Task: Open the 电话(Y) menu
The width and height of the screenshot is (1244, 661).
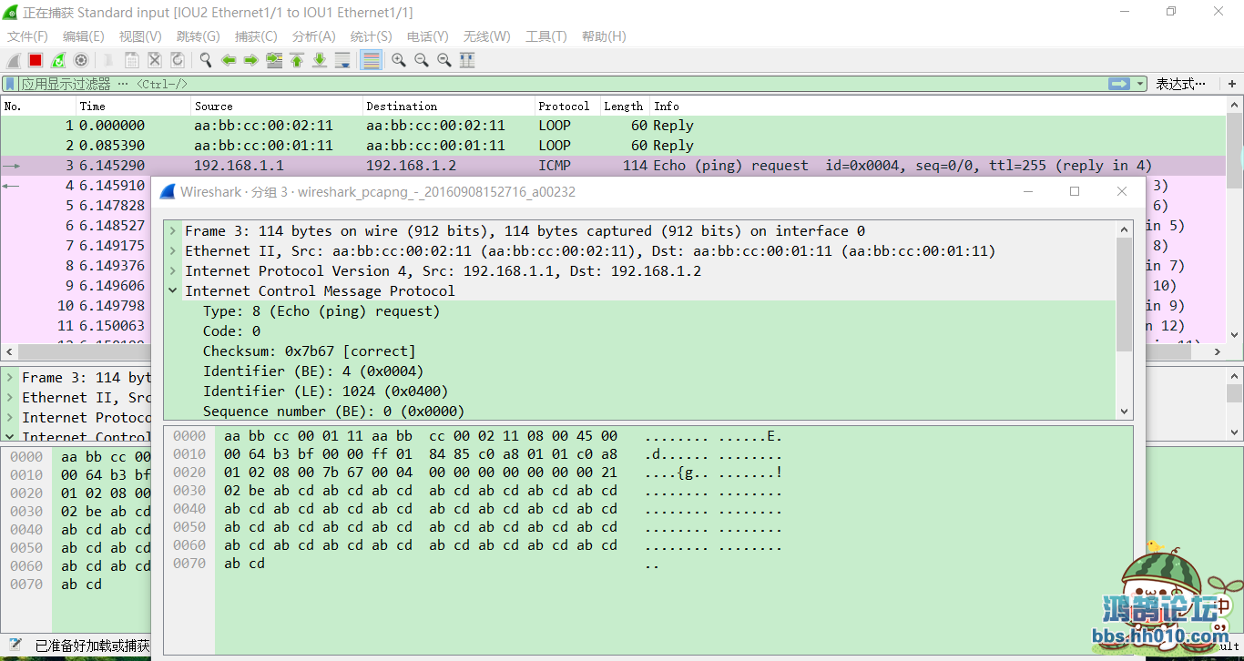Action: [x=427, y=36]
